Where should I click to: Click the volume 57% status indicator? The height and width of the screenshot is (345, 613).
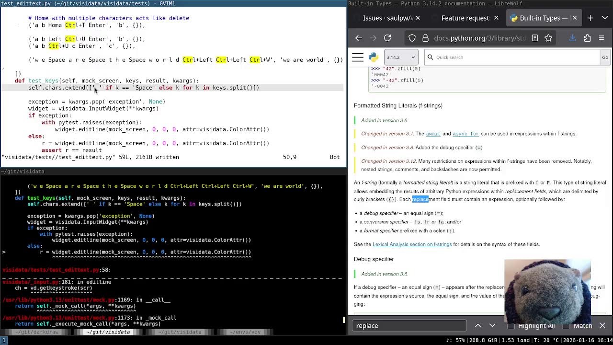[x=455, y=340]
